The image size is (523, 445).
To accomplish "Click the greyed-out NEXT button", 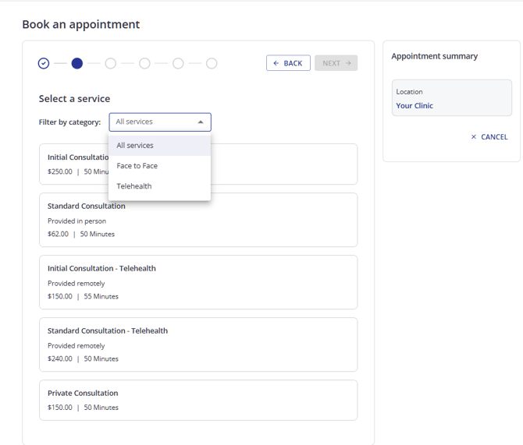I will 336,63.
